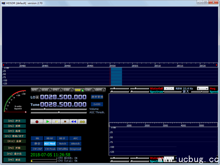The height and width of the screenshot is (165, 220).
Task: Pause playback with the yellow pause button
Action: pyautogui.click(x=56, y=121)
